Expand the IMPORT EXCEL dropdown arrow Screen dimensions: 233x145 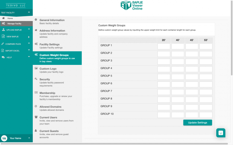(x=29, y=50)
